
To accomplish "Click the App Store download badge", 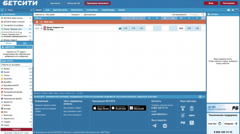I will (x=101, y=108).
